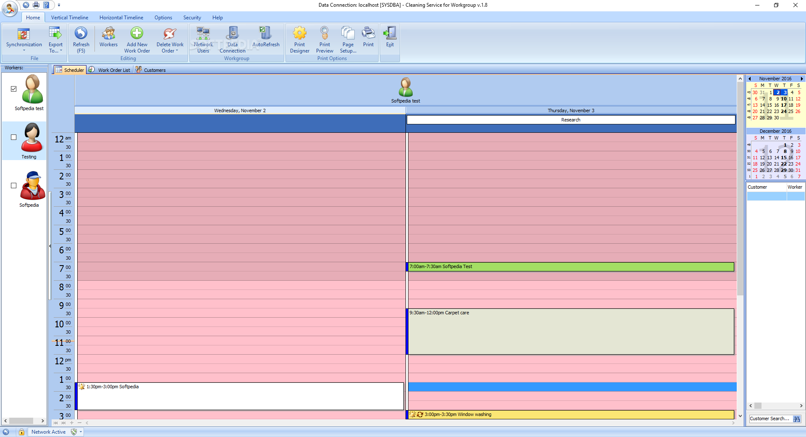Open the Options ribbon tab
This screenshot has height=437, width=806.
coord(163,18)
